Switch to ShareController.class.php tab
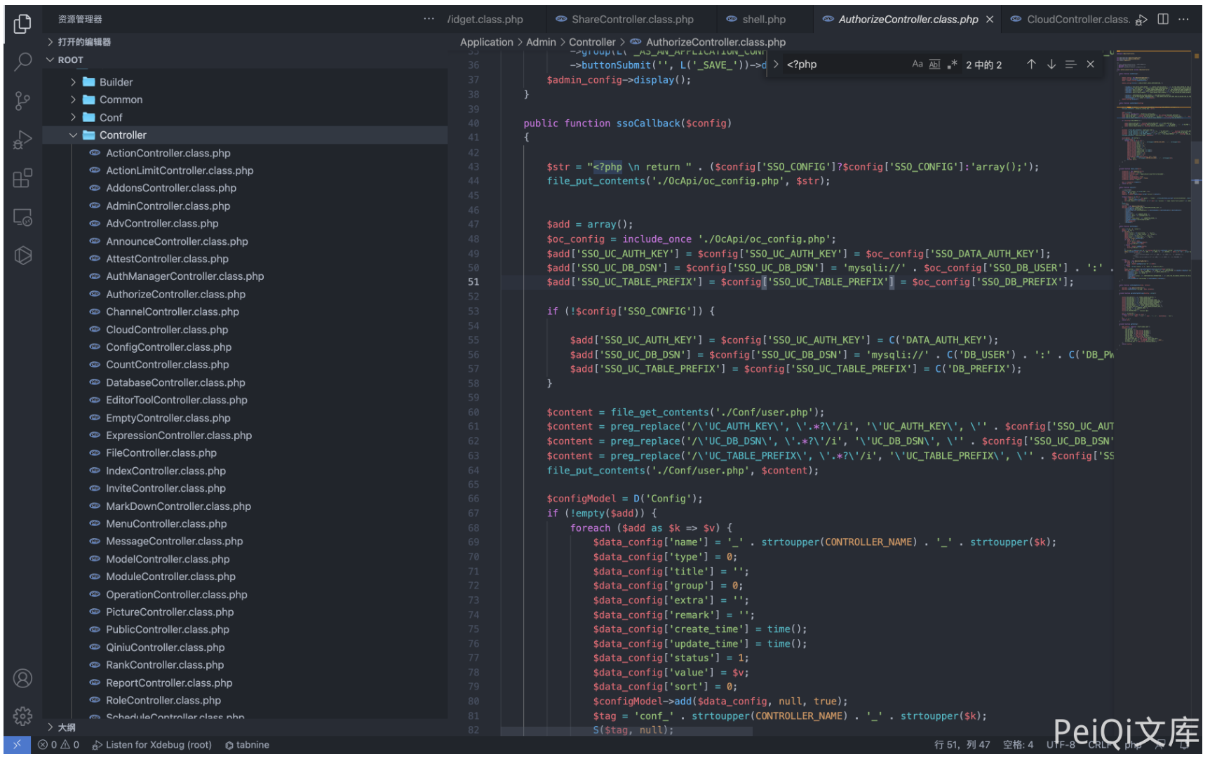1210x766 pixels. pyautogui.click(x=632, y=20)
